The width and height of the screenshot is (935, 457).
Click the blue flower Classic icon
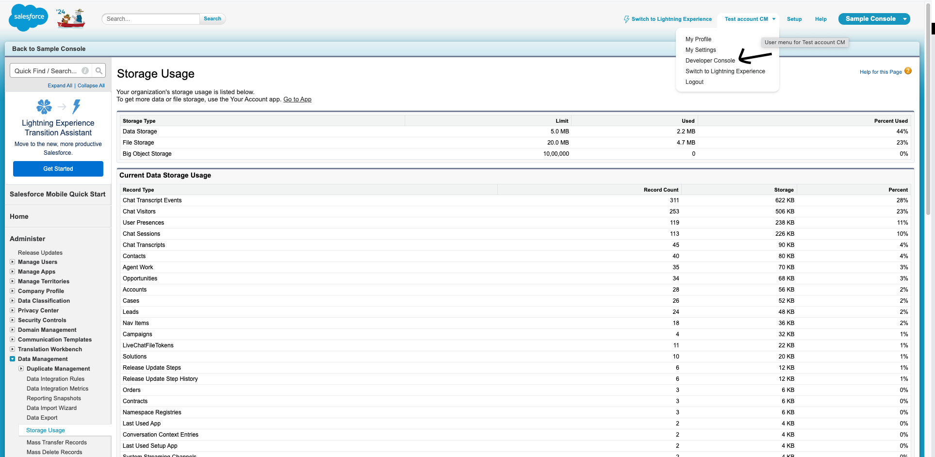[44, 107]
